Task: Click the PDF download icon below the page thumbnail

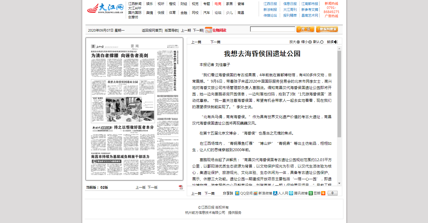Action: [181, 187]
